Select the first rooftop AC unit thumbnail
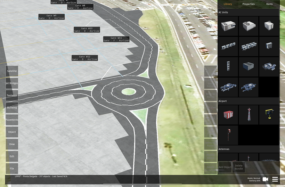The width and height of the screenshot is (285, 187). click(x=228, y=26)
